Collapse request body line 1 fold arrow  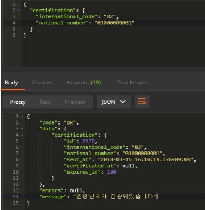coord(18,4)
